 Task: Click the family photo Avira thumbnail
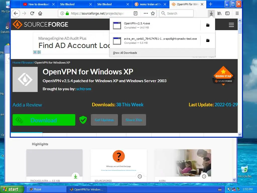183,163
